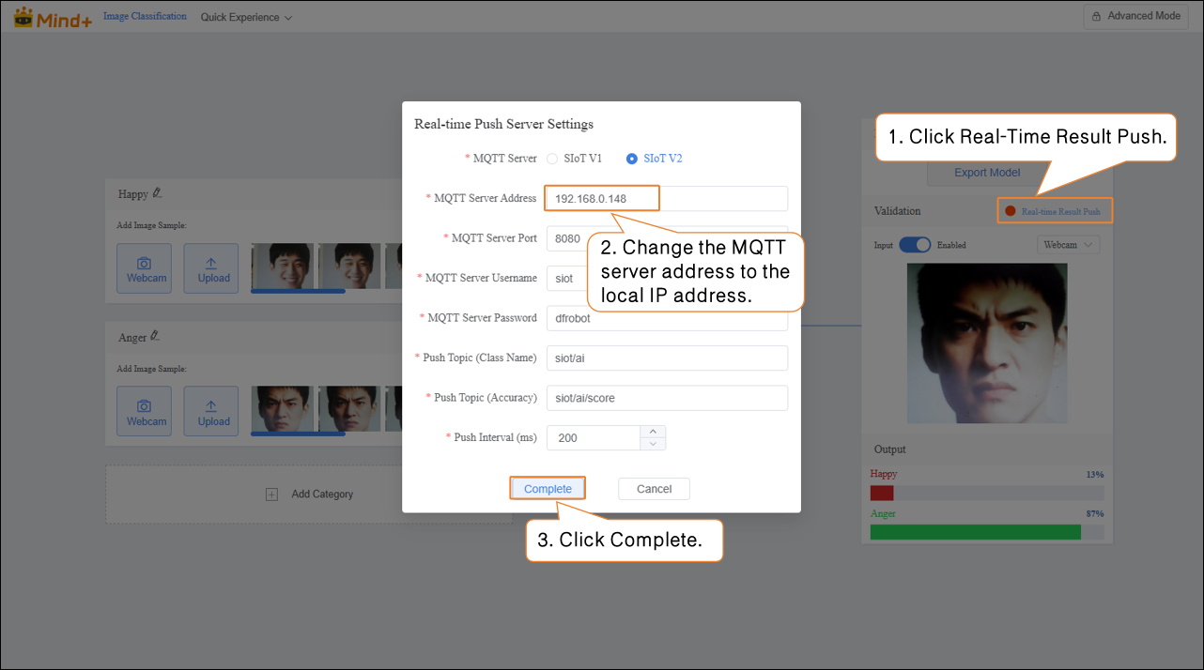Expand the Webcam input source dropdown
The image size is (1204, 670).
tap(1069, 245)
